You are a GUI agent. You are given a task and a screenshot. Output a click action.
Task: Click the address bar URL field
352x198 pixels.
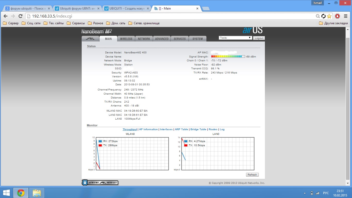(170, 16)
